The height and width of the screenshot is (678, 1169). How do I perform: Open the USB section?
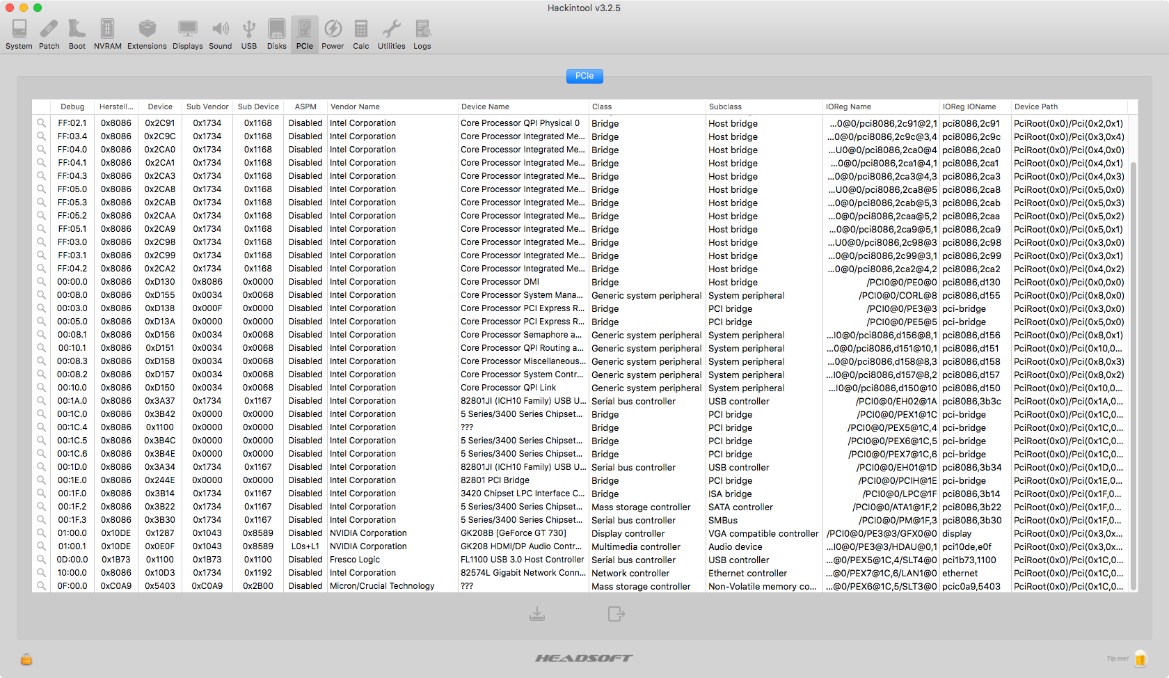tap(248, 34)
